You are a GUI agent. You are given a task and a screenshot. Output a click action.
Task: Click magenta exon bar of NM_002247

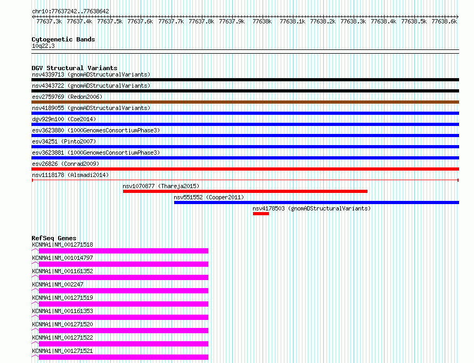[124, 291]
